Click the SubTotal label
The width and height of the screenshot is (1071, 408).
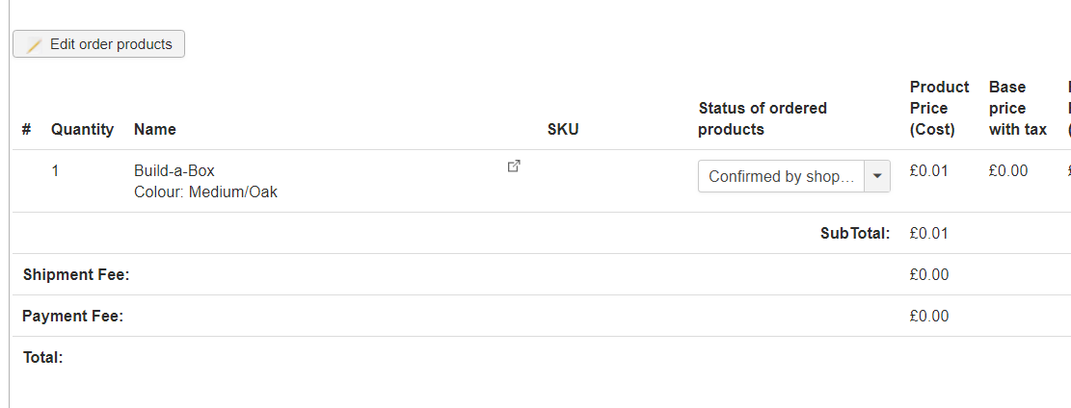coord(855,233)
